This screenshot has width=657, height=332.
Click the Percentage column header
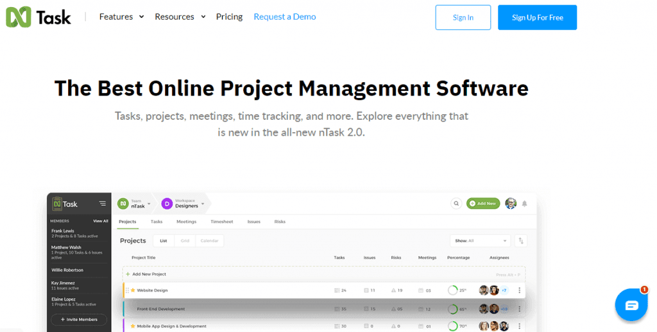pos(458,258)
